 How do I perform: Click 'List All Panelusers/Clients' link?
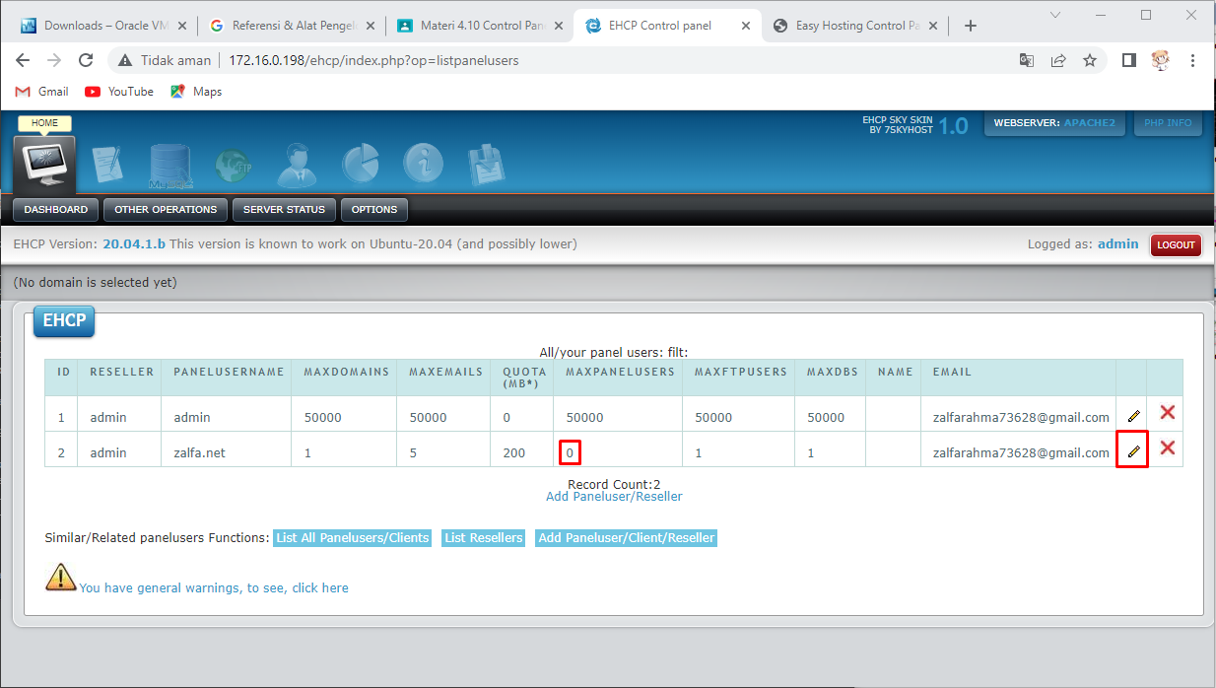(353, 538)
